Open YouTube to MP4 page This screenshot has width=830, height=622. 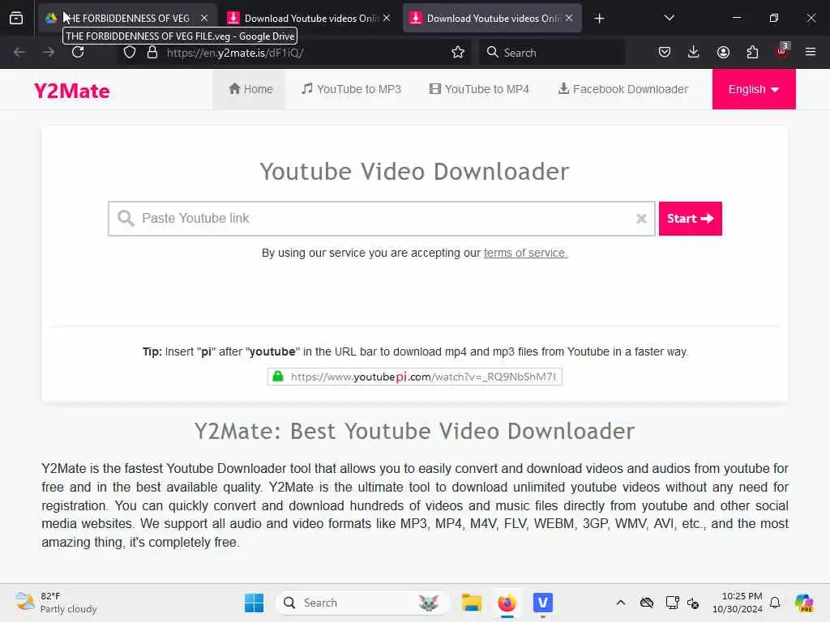[x=479, y=89]
